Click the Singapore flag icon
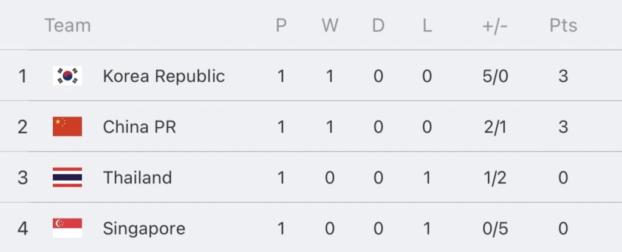Image resolution: width=622 pixels, height=252 pixels. click(67, 228)
